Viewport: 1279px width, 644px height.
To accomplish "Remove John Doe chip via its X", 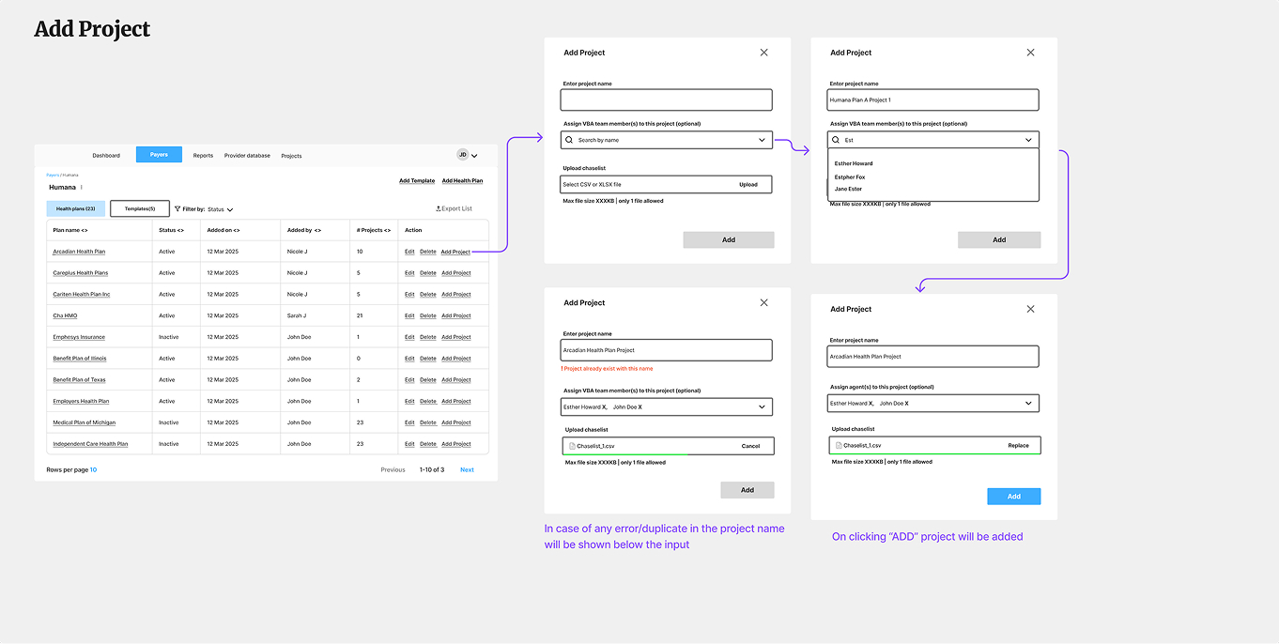I will [x=639, y=406].
